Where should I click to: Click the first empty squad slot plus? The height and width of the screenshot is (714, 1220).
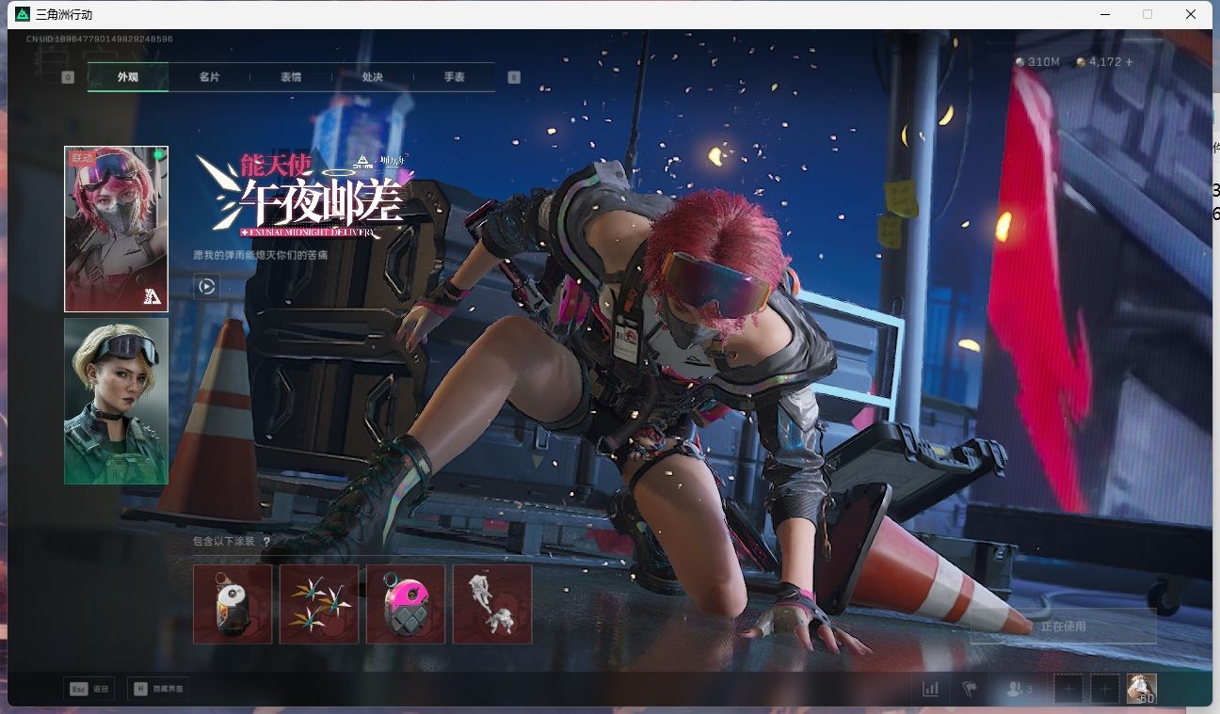pos(1068,689)
